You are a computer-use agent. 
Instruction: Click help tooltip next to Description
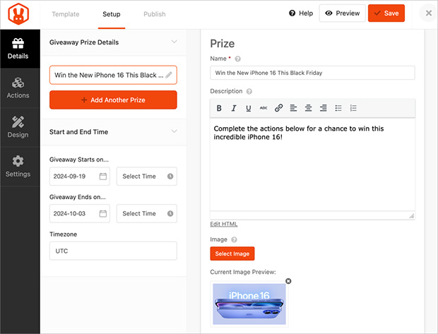click(249, 92)
